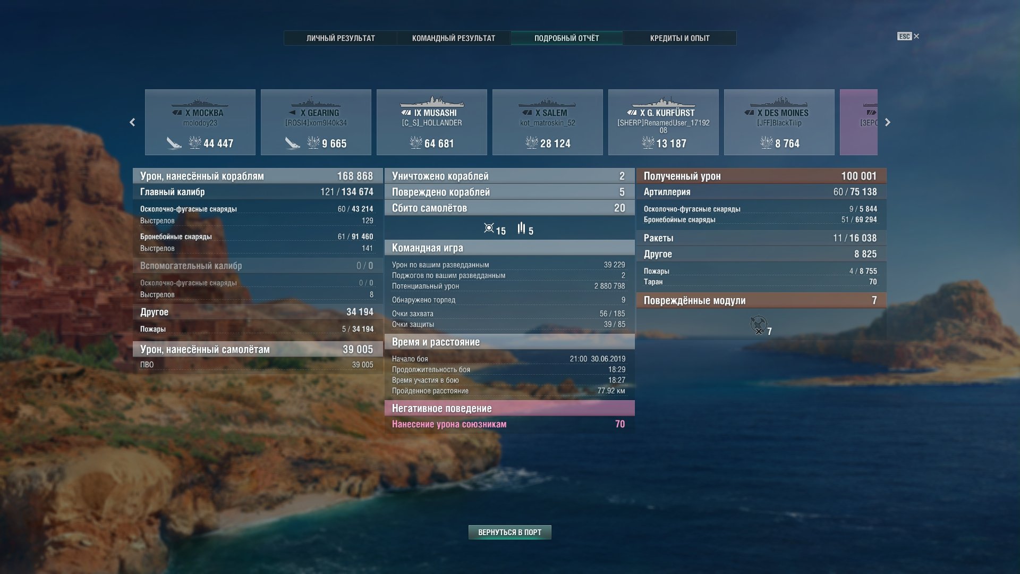
Task: Click the Москва ship silhouette
Action: [x=200, y=102]
